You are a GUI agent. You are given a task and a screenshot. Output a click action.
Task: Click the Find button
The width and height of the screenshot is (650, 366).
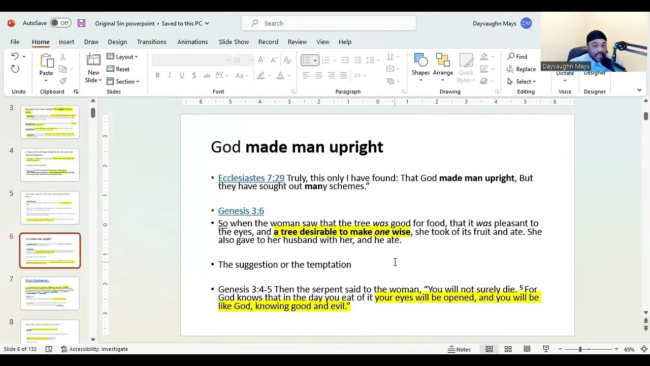pos(517,56)
